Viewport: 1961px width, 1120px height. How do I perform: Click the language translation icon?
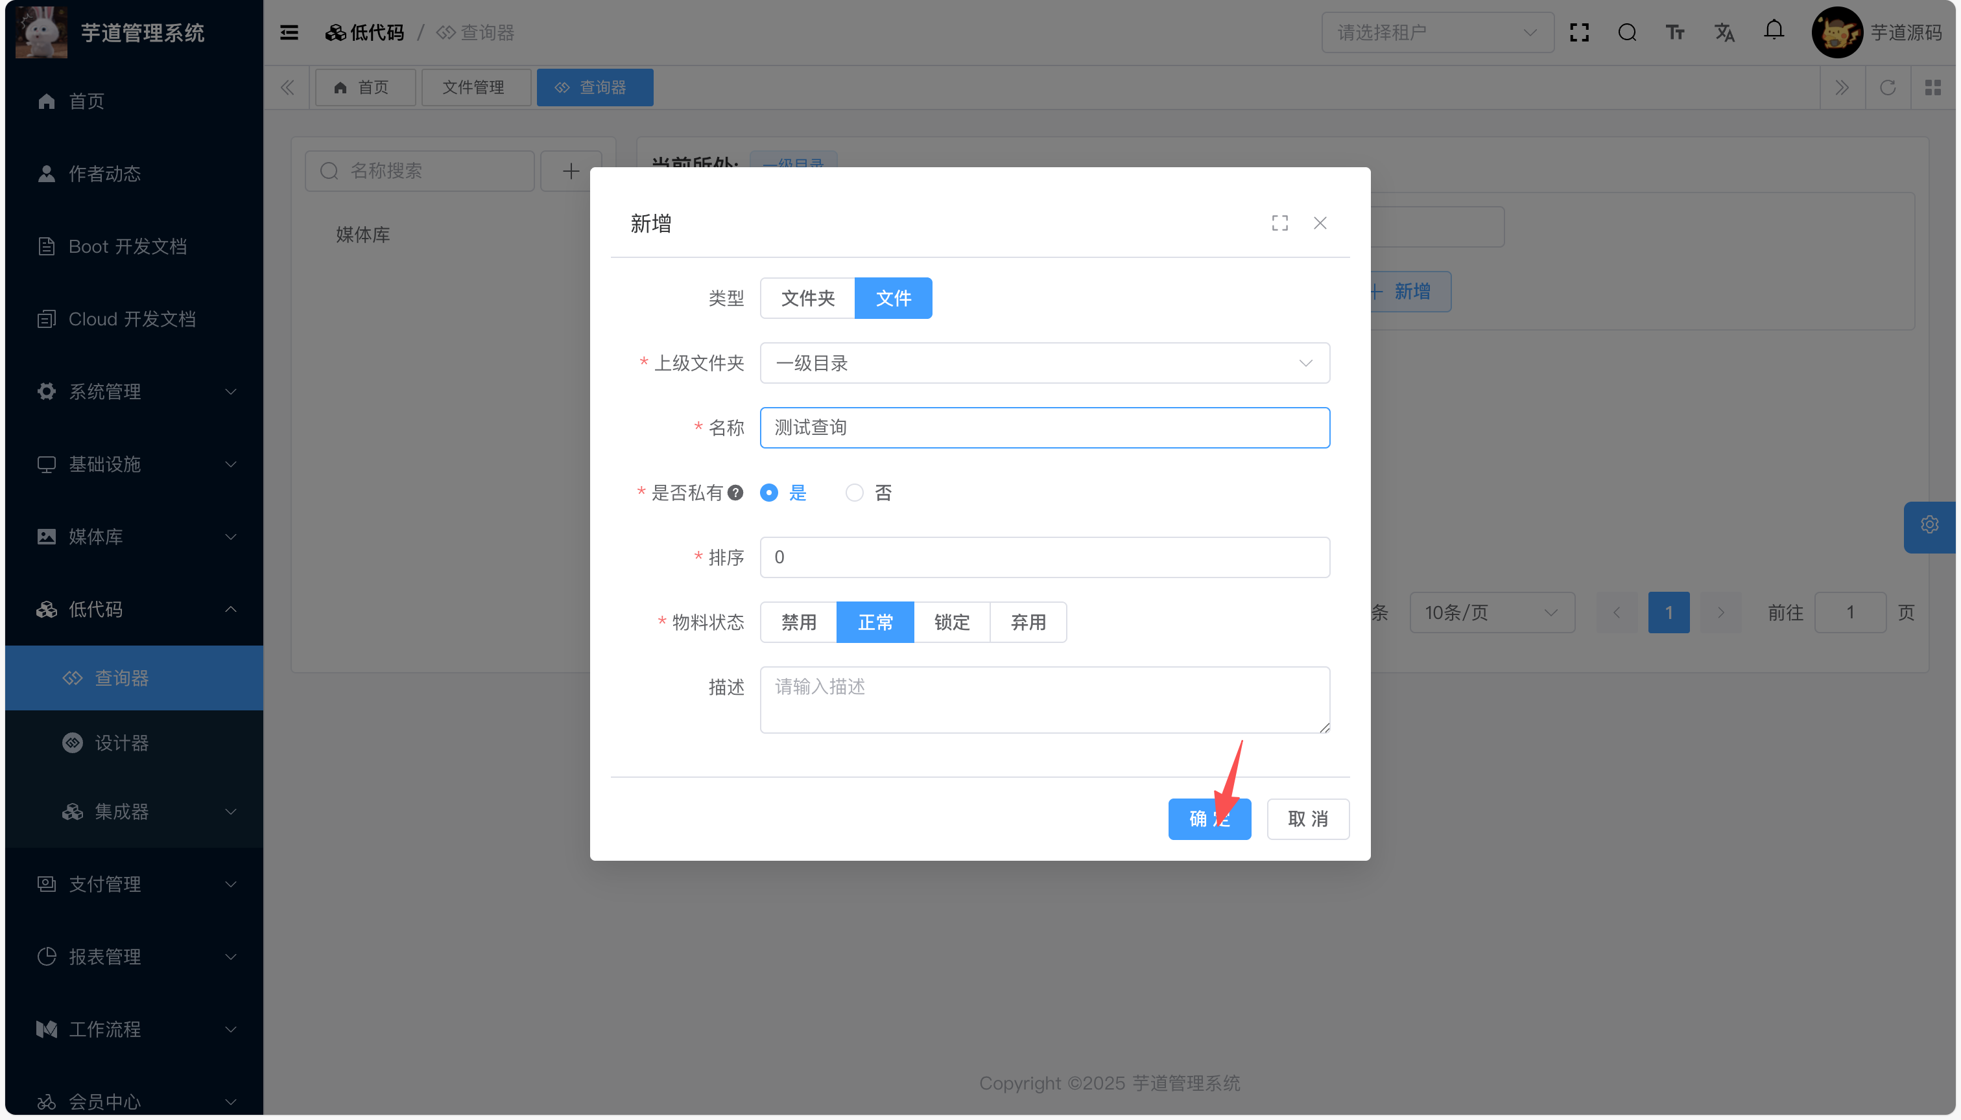click(1724, 32)
